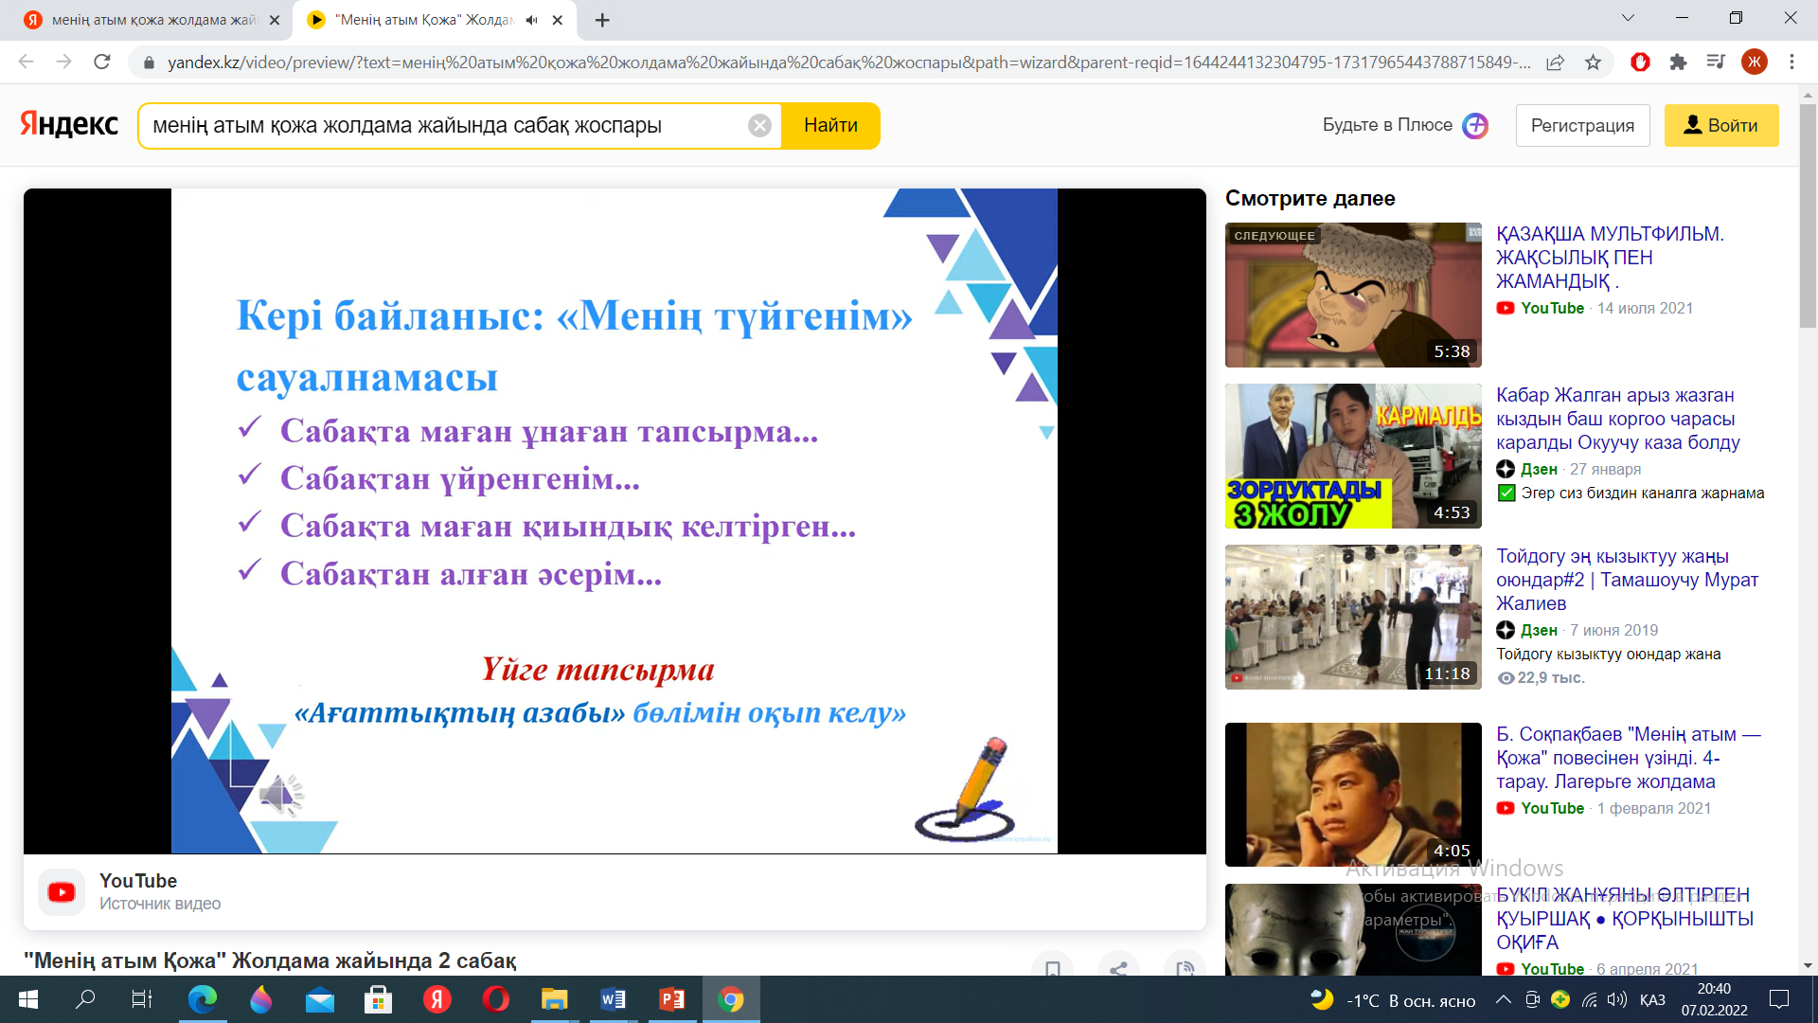This screenshot has height=1023, width=1818.
Task: Open the ҚАЗАҚША МУЛЬТФИЛЬМ video thumbnail
Action: [1352, 295]
